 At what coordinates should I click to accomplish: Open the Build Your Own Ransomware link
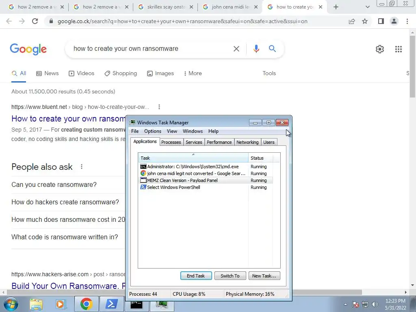68,286
